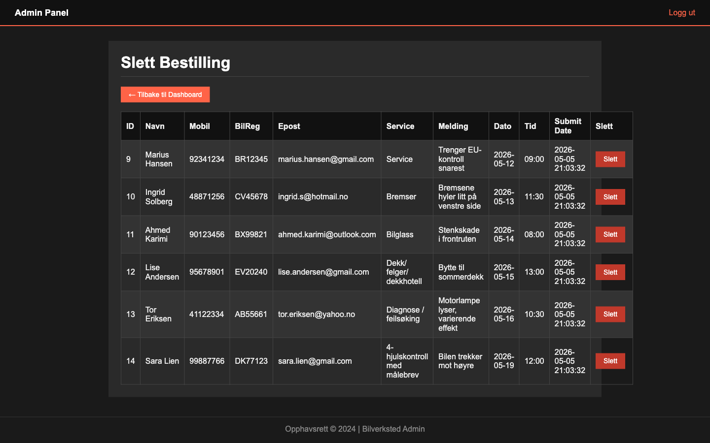Click the ID column header
Screen dimensions: 710x443
point(130,126)
